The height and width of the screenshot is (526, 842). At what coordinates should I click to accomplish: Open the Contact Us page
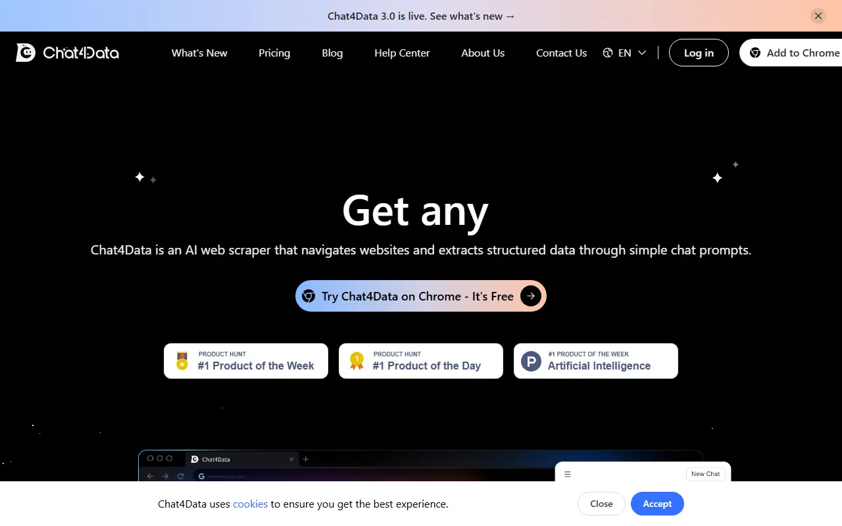(x=561, y=53)
